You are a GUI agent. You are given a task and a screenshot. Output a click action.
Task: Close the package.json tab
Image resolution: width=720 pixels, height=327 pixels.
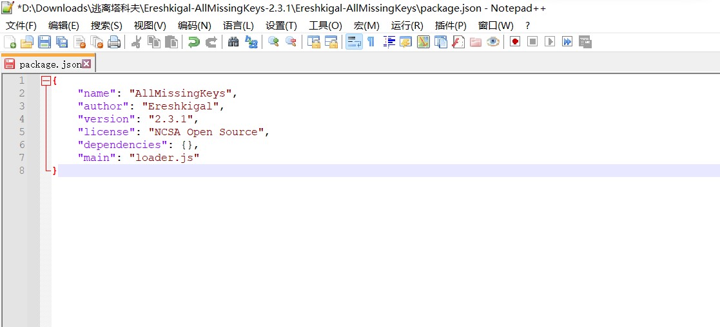click(x=86, y=64)
